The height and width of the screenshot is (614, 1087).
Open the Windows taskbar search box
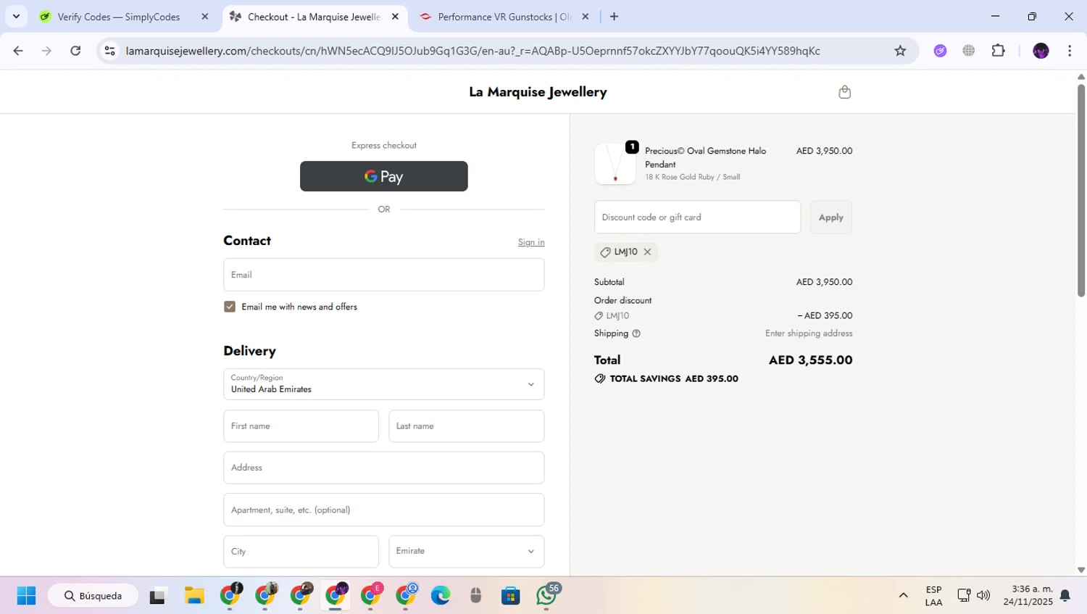pos(93,596)
